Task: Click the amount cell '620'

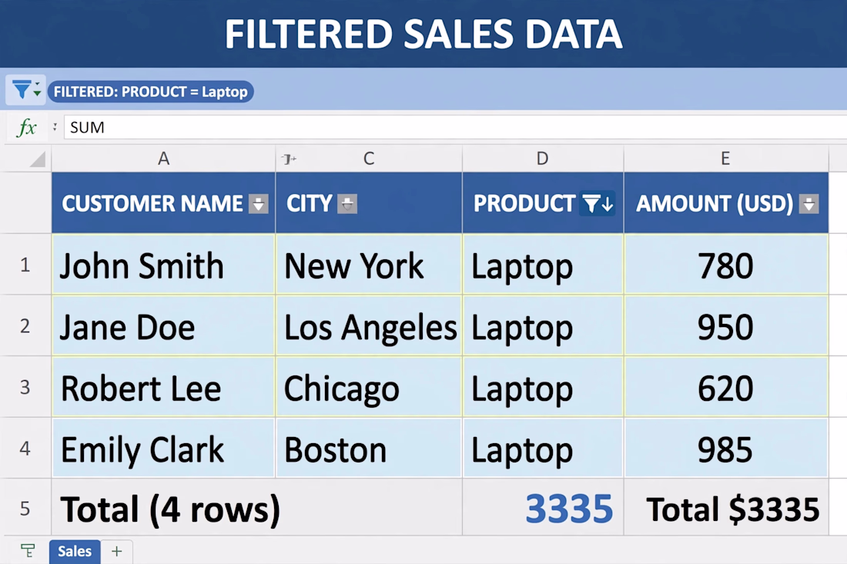Action: [x=726, y=386]
